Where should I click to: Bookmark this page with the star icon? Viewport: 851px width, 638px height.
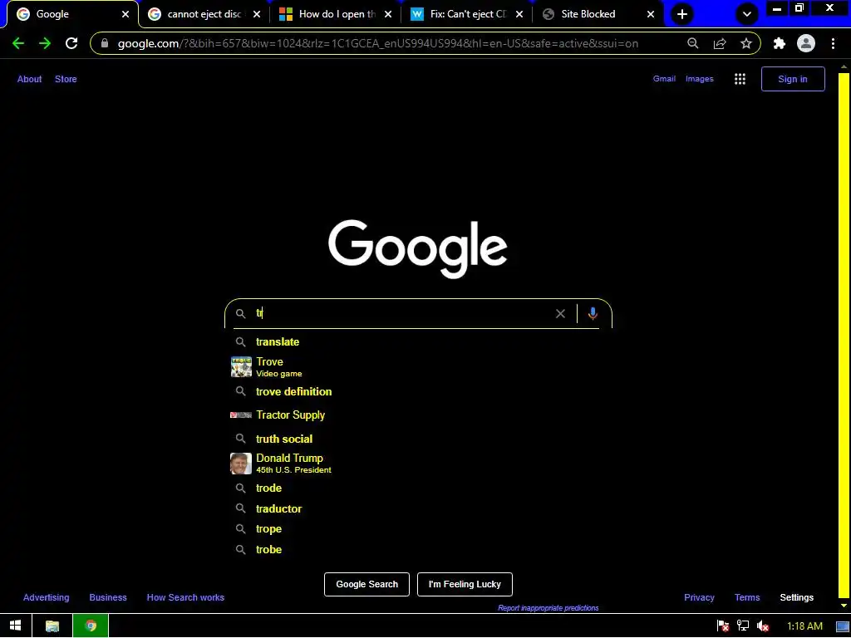coord(746,43)
